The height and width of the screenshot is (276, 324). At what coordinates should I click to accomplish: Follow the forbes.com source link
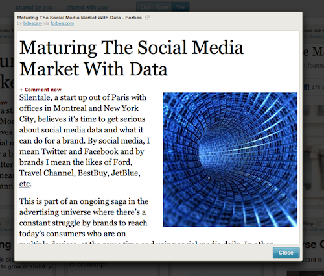tap(62, 23)
